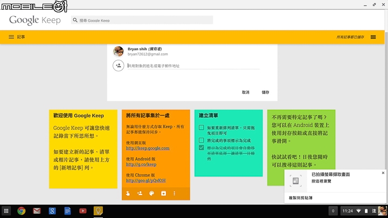This screenshot has width=388, height=218.
Task: Click the 記事 notes label in toolbar
Action: pos(21,37)
